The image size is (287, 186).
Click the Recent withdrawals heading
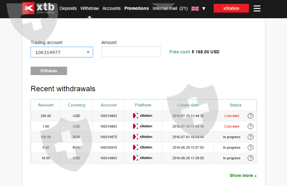tap(63, 89)
